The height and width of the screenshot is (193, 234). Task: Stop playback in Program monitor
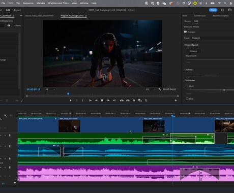102,101
